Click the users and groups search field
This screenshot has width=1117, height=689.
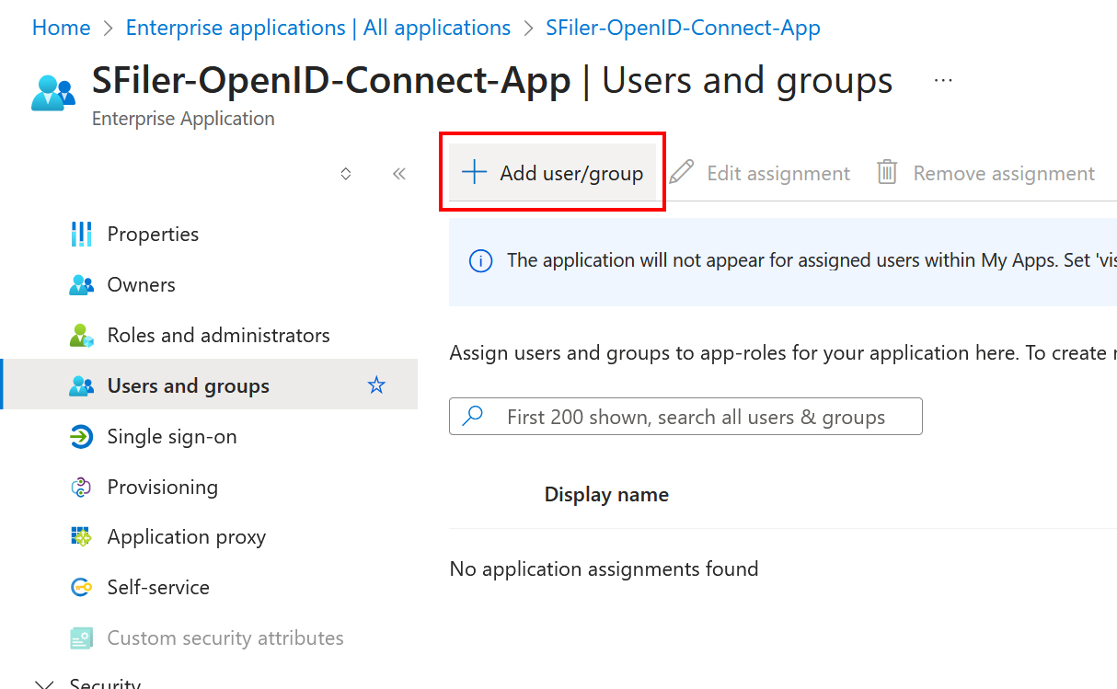tap(685, 416)
